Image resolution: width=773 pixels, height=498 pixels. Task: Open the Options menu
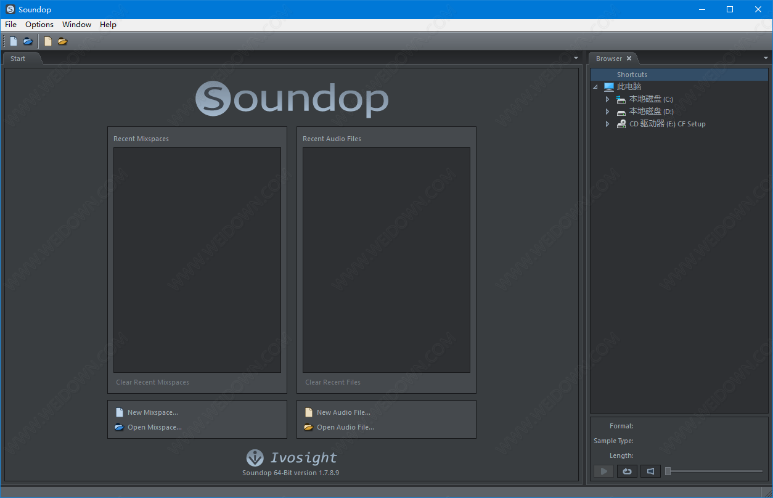coord(39,25)
